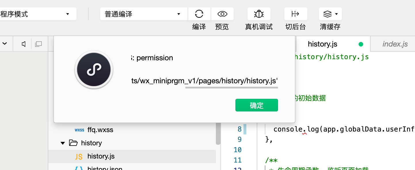Click the console.log code line

(344, 129)
